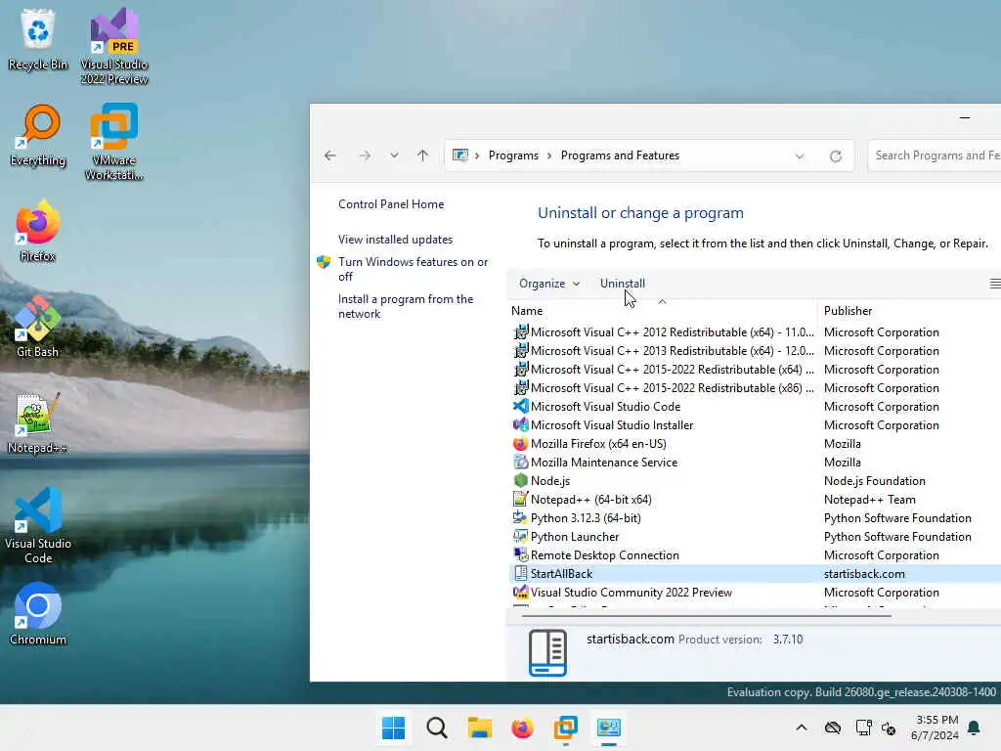The height and width of the screenshot is (751, 1001).
Task: Open the Start menu on taskbar
Action: point(393,728)
